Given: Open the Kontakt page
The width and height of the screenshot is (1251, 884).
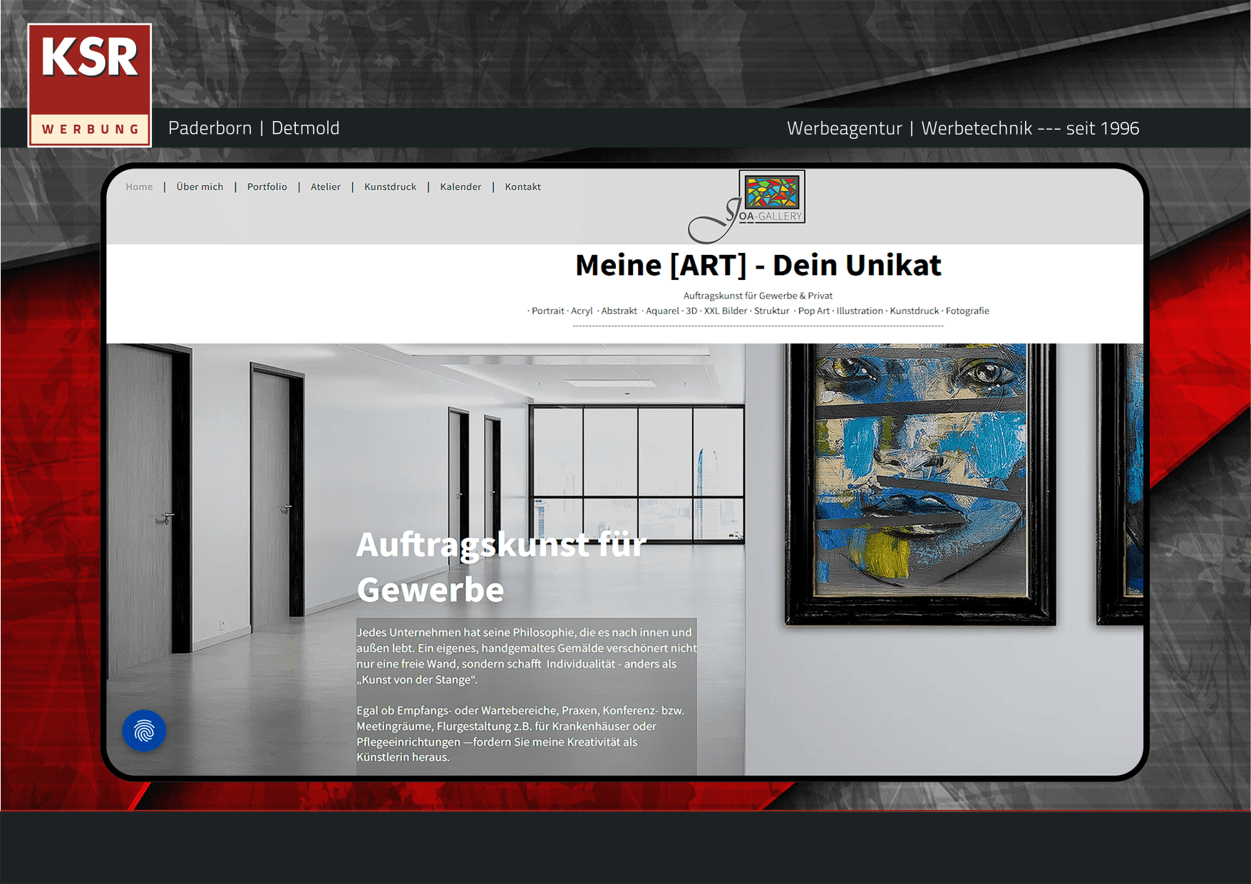Looking at the screenshot, I should 522,187.
